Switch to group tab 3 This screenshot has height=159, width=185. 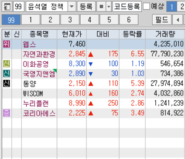point(70,20)
